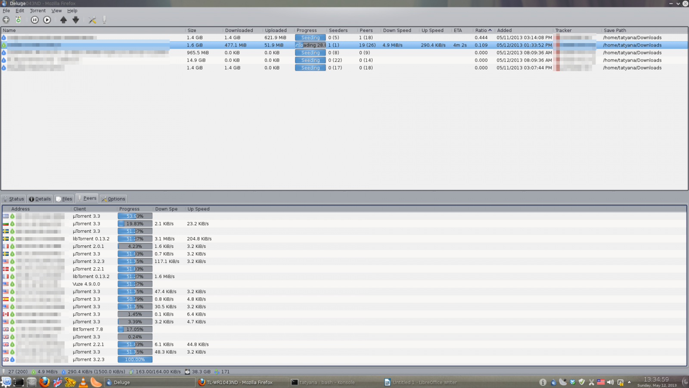Open Connection Manager toolbar icon

point(104,20)
